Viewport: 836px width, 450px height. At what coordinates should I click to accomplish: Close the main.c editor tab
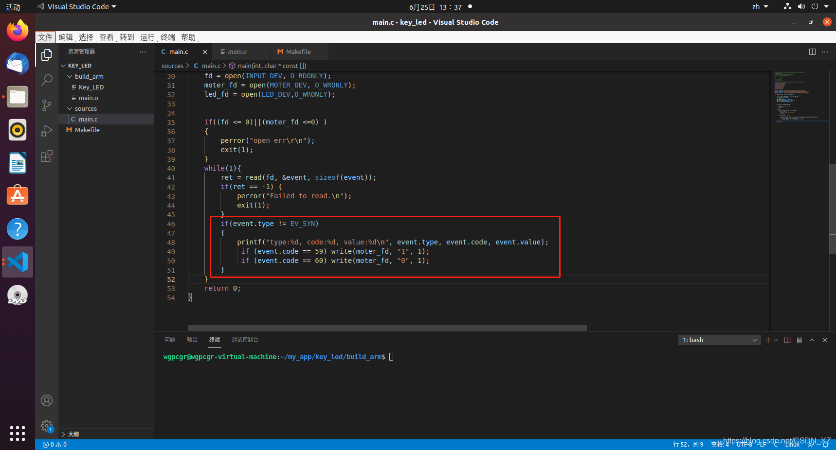[x=205, y=52]
